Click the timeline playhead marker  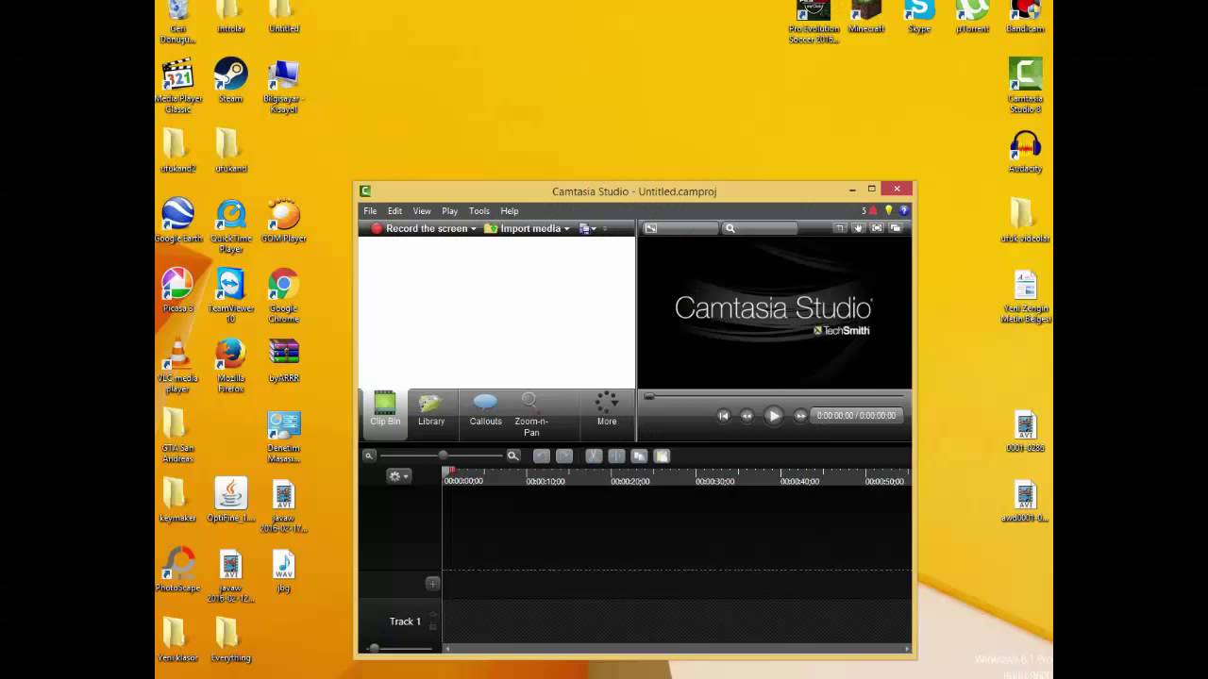pyautogui.click(x=450, y=471)
